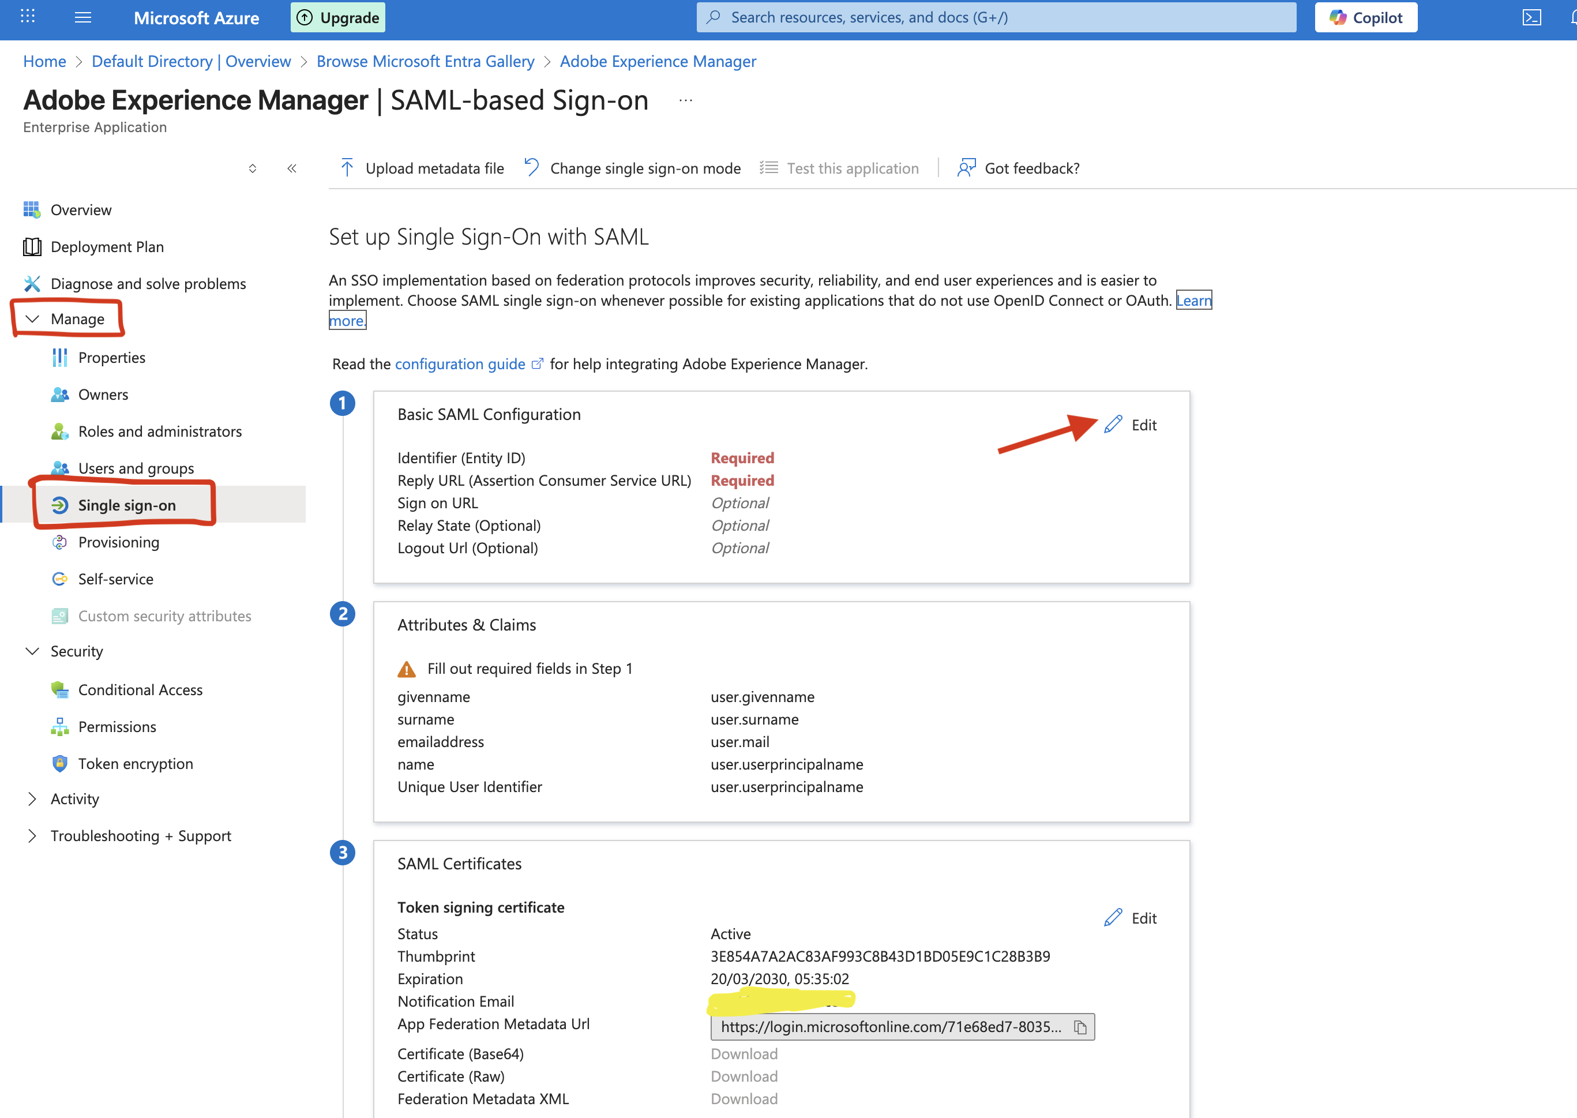Open Owners page
This screenshot has height=1118, width=1577.
pos(103,395)
